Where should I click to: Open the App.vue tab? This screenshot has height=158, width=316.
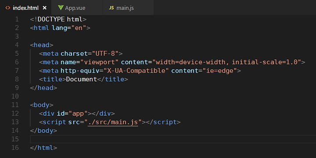[x=77, y=8]
